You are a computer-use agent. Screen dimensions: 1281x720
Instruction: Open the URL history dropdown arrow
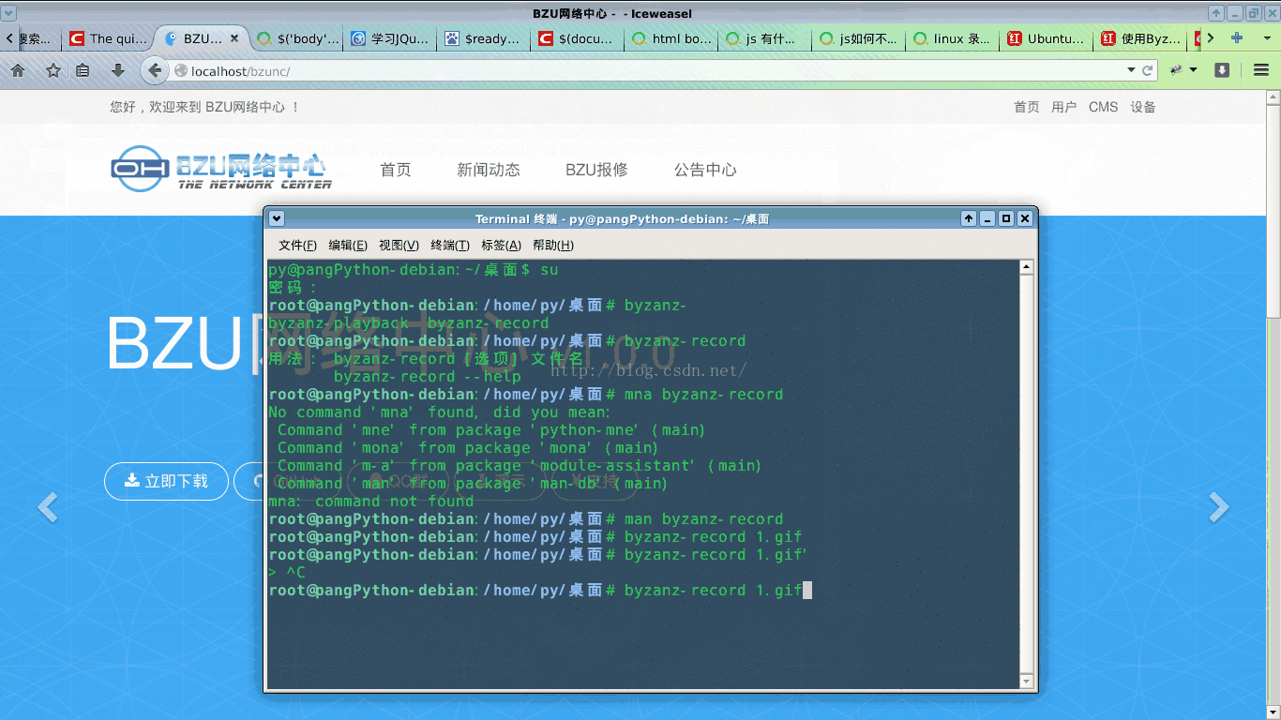[1131, 70]
